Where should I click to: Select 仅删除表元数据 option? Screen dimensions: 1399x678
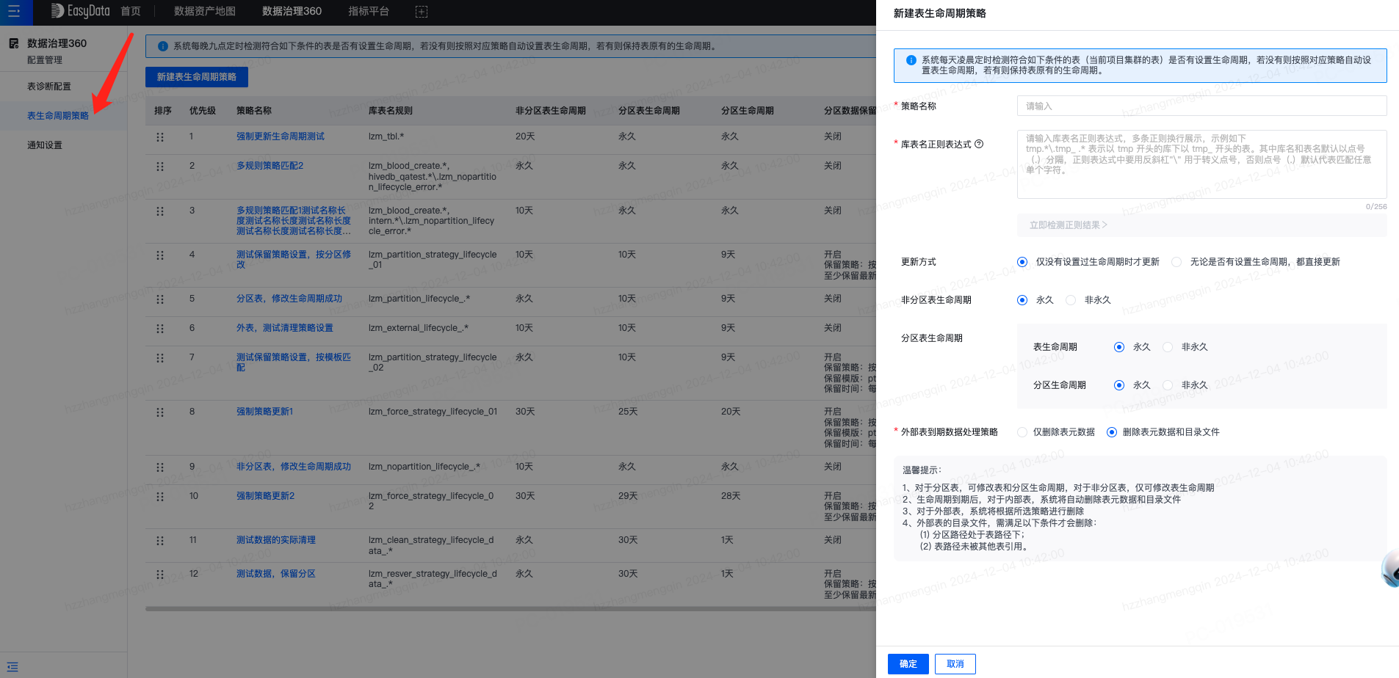[1022, 432]
